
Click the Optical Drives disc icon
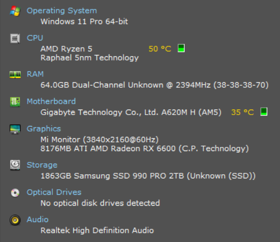pyautogui.click(x=15, y=192)
